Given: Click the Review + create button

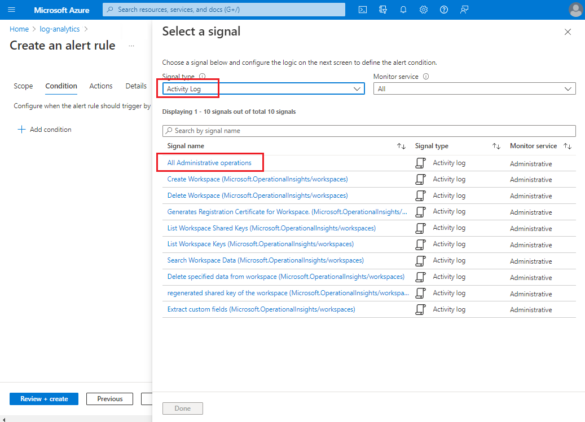Looking at the screenshot, I should 44,399.
